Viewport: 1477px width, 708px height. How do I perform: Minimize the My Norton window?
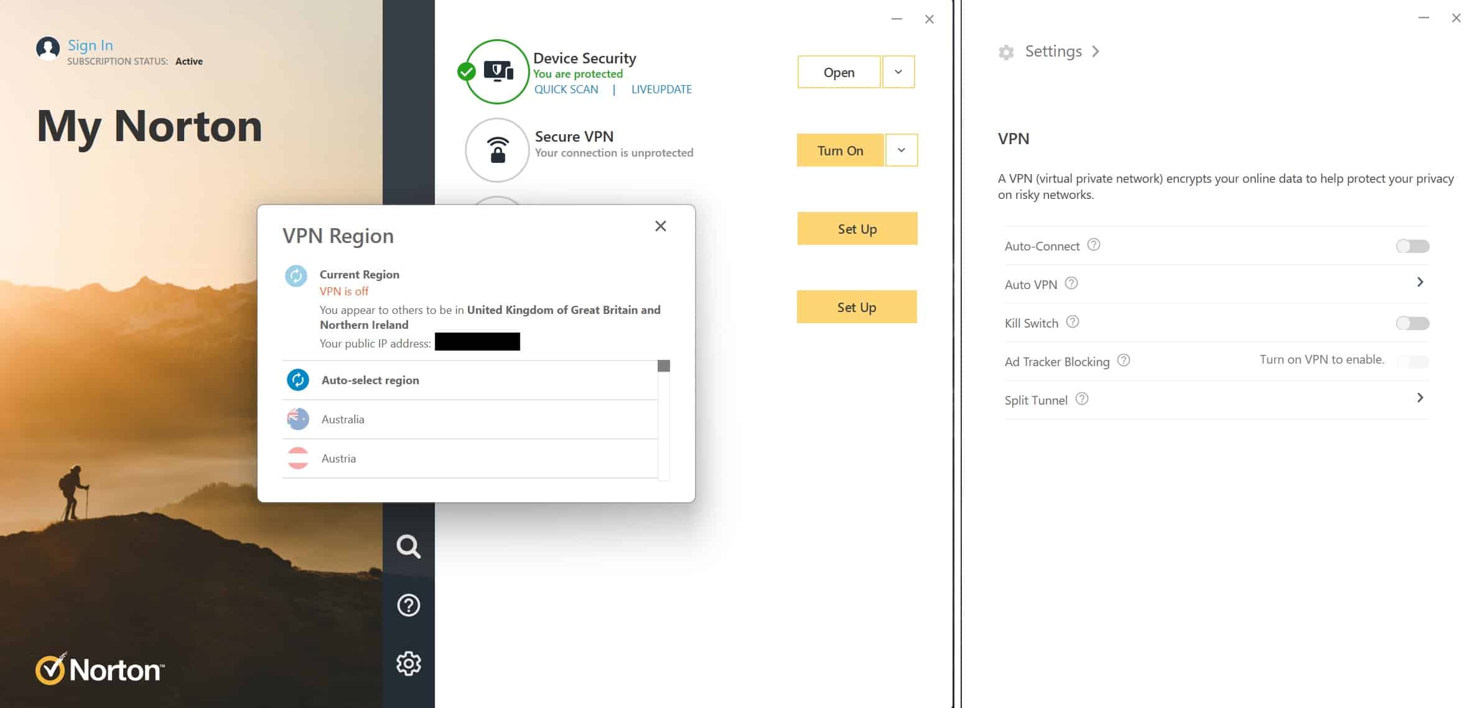pos(897,19)
